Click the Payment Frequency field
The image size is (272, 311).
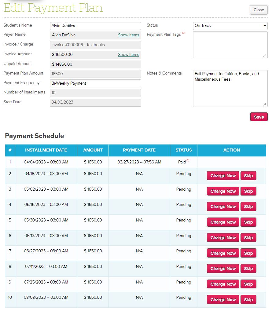coord(95,83)
